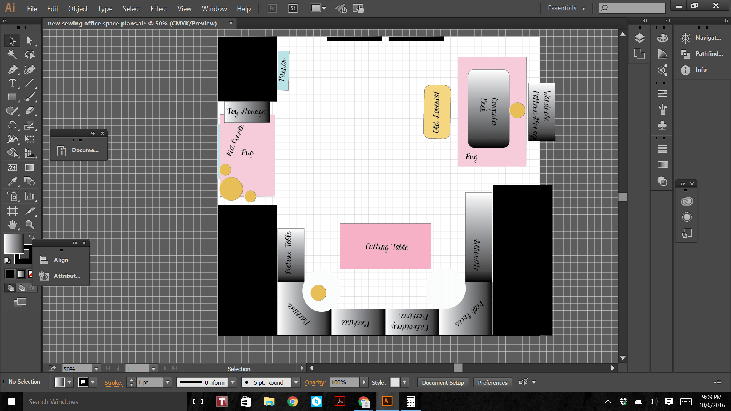
Task: Select the Type tool
Action: 12,83
